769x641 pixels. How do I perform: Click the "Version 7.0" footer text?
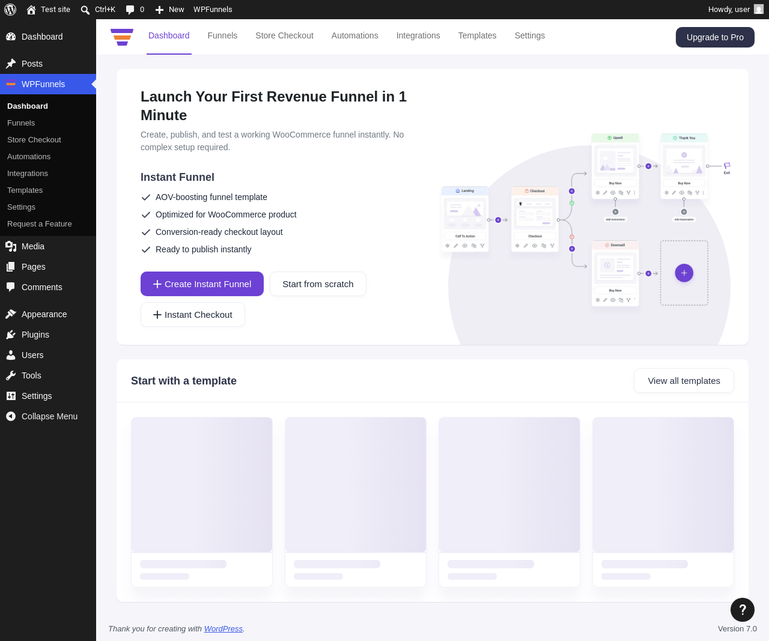point(737,629)
